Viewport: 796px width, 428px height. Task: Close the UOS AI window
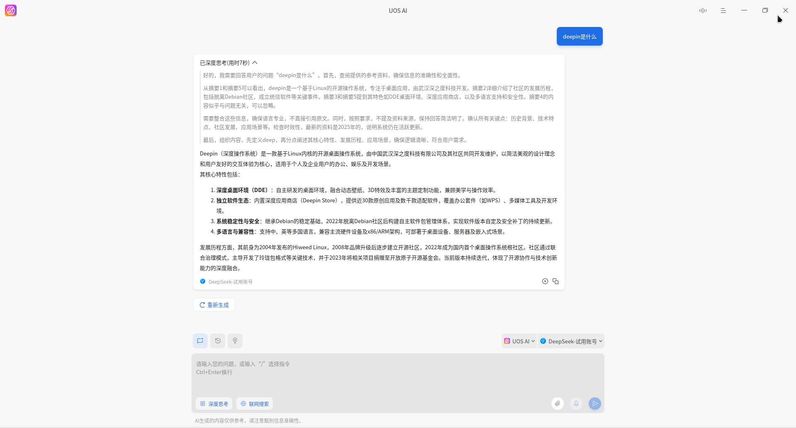tap(786, 10)
